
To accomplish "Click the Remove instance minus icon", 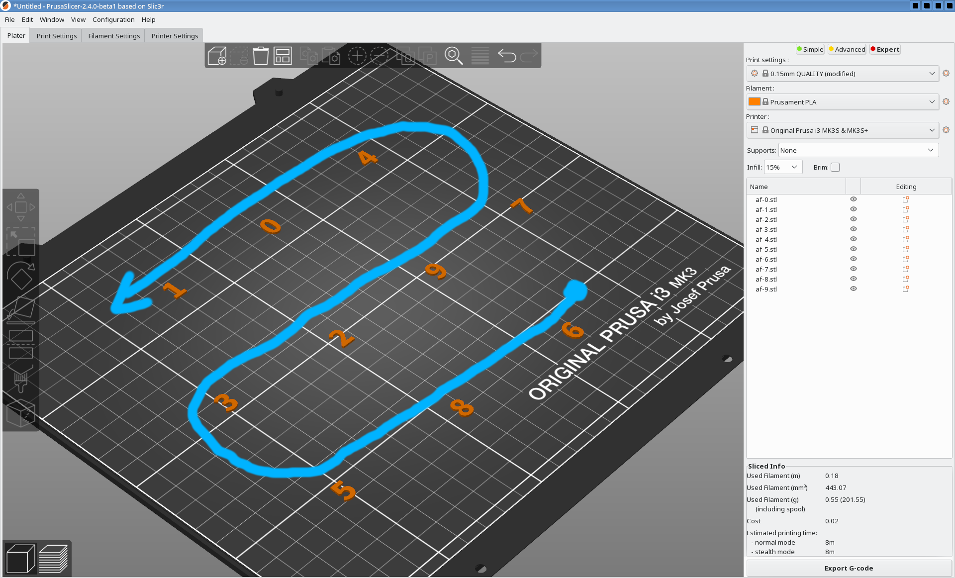I will tap(379, 56).
